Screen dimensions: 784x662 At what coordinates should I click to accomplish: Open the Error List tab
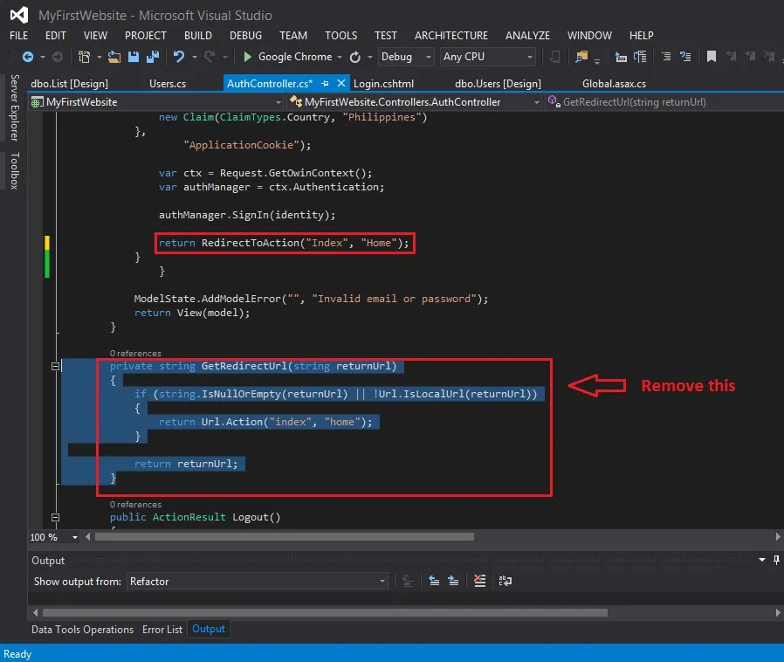pyautogui.click(x=162, y=630)
